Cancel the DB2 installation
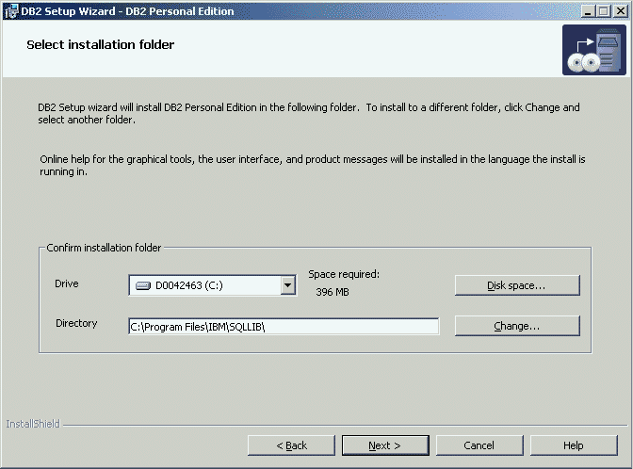 coord(479,445)
